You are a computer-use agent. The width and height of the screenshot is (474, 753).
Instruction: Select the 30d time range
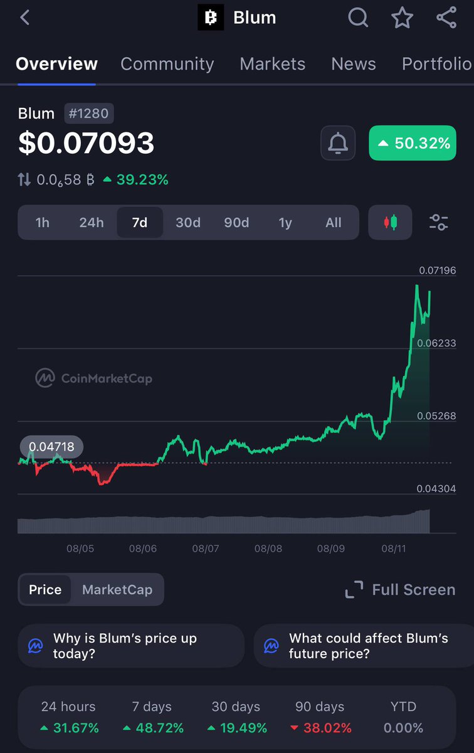point(188,223)
